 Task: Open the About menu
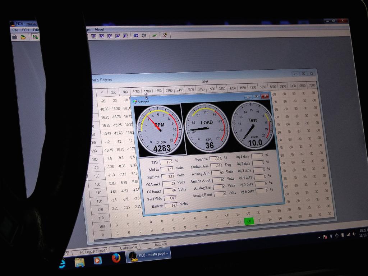coord(99,29)
